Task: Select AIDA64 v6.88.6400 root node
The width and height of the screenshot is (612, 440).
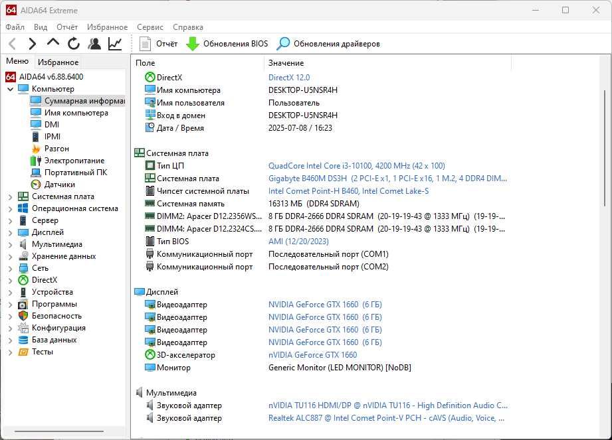Action: [51, 77]
